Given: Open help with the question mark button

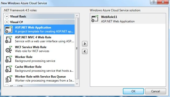Looking at the screenshot, I should pyautogui.click(x=154, y=2).
